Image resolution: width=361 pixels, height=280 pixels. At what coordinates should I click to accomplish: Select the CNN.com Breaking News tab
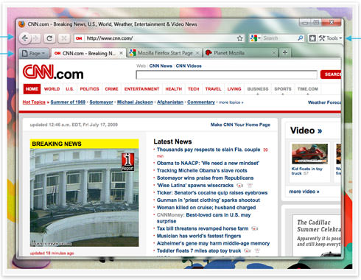point(88,53)
